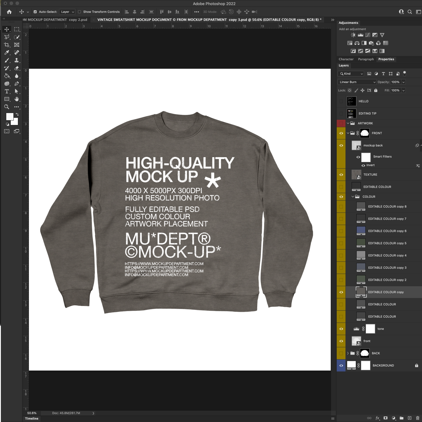
Task: Select the Rectangular Marquee tool
Action: coord(17,29)
